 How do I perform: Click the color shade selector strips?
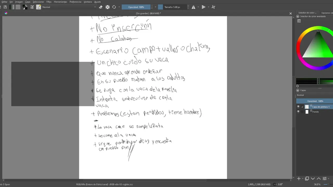[315, 81]
